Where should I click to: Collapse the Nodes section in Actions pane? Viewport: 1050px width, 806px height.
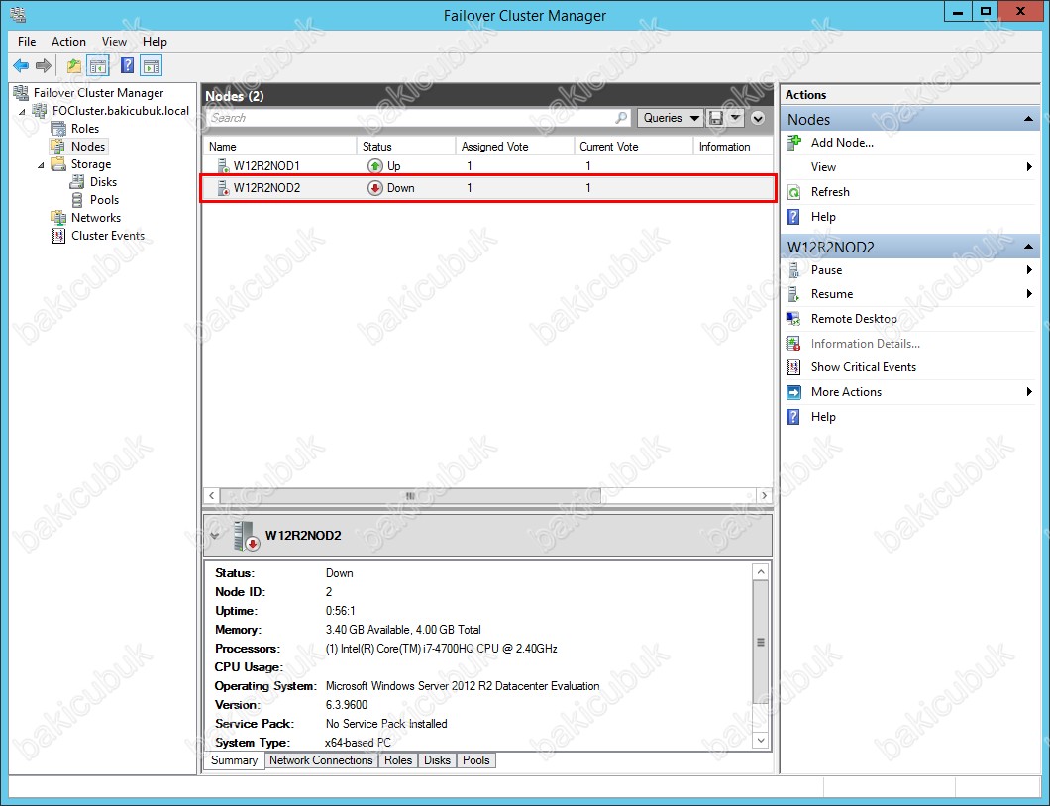pos(1028,119)
